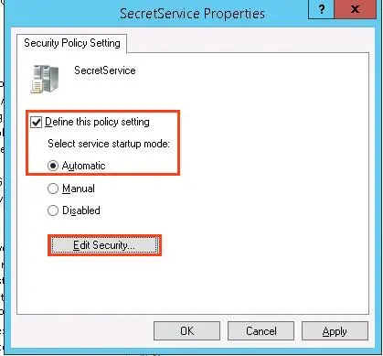Open the Edit Security dialog
The image size is (383, 356).
click(104, 245)
